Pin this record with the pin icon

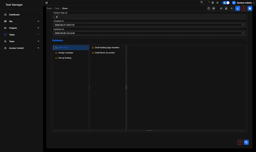click(221, 9)
